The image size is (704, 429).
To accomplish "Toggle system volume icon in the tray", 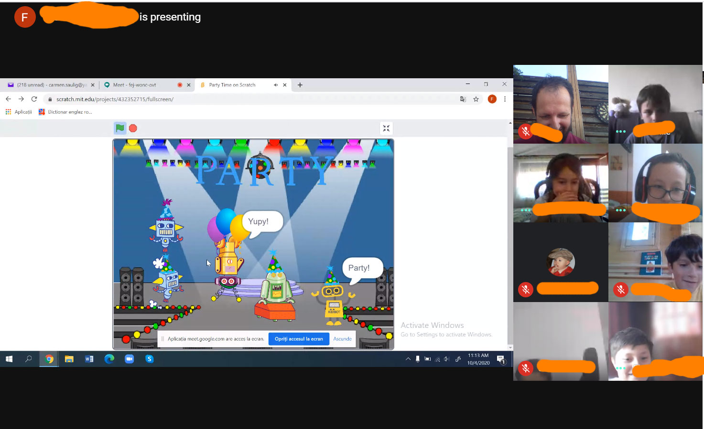I will pos(446,359).
